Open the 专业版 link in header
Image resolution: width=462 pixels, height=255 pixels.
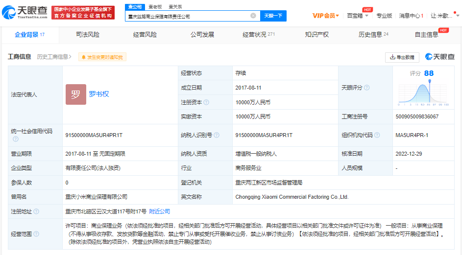(384, 16)
